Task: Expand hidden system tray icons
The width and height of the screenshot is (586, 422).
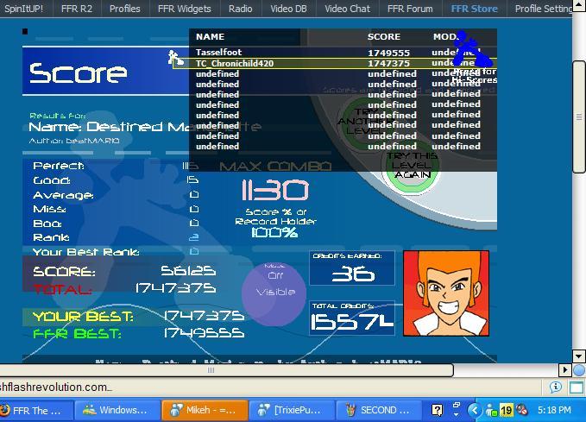Action: (x=474, y=410)
